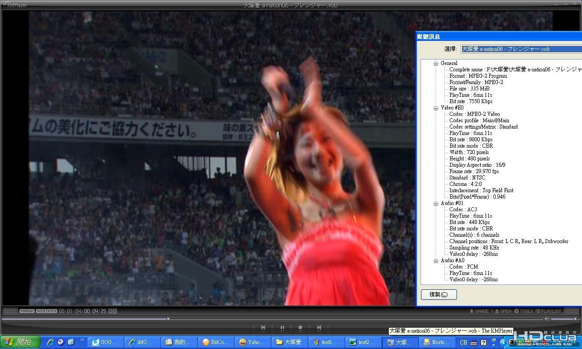
Task: Toggle SHADE mode
Action: 479,311
